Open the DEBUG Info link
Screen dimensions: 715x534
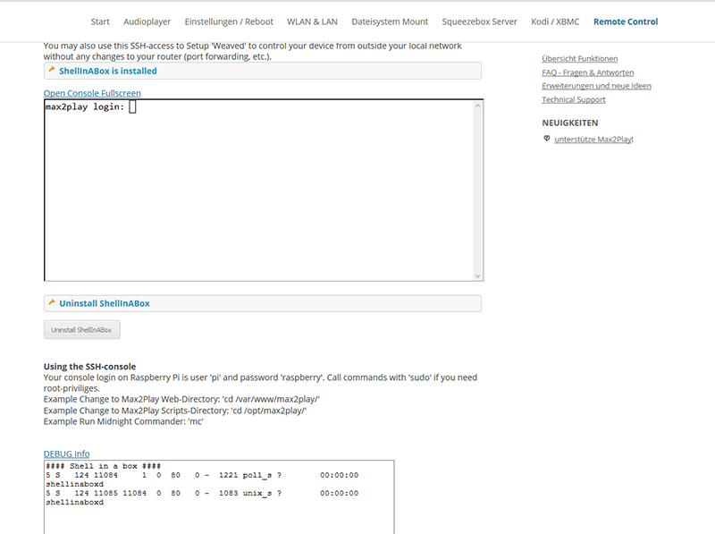click(x=66, y=453)
